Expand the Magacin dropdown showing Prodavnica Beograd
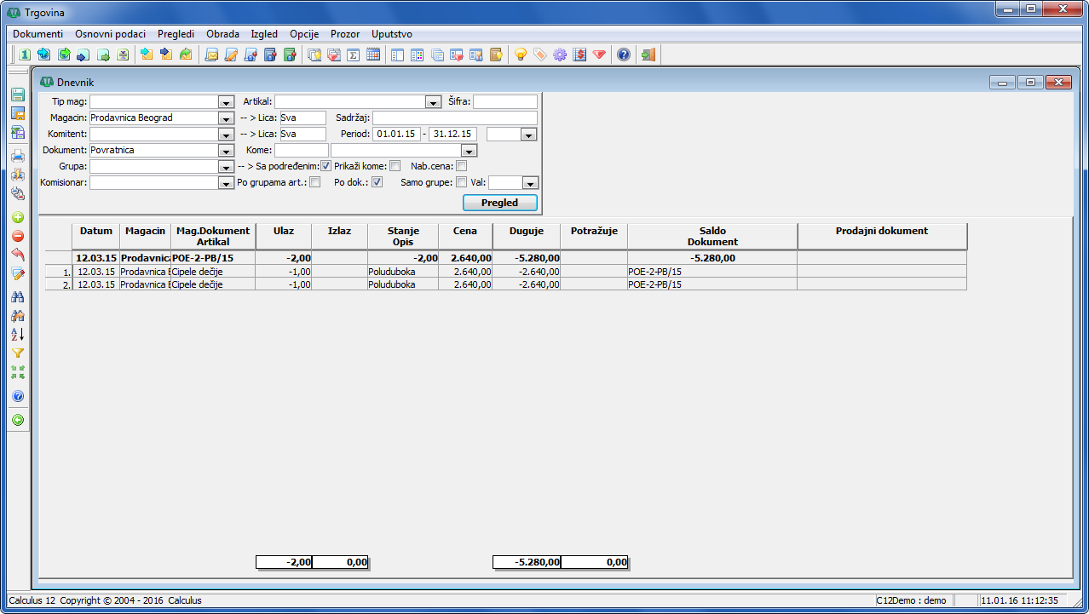 click(226, 118)
